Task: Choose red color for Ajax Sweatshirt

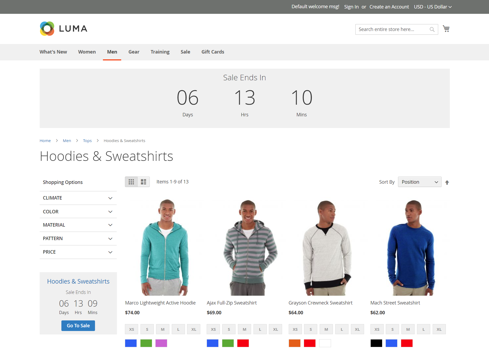Action: [x=243, y=343]
